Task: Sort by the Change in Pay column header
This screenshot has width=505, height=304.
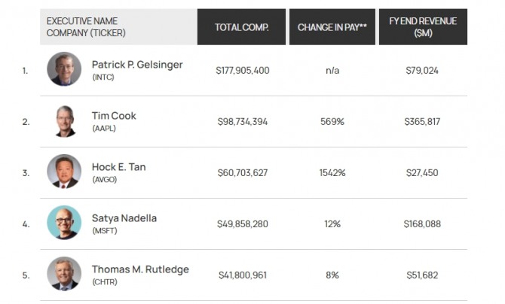Action: (332, 27)
